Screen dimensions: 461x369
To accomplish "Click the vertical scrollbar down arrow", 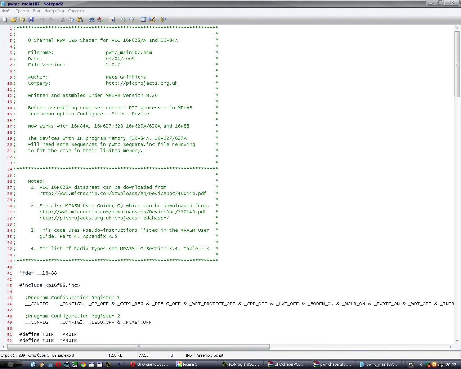I will 457,341.
